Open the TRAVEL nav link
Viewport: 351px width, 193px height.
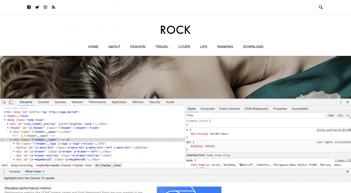click(162, 47)
